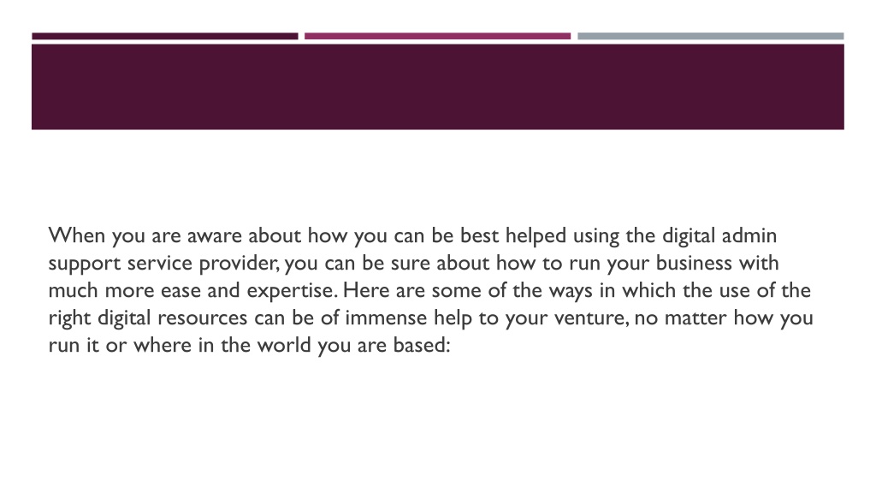This screenshot has width=876, height=493.
Task: Click the word "When" starting the paragraph
Action: (x=76, y=235)
